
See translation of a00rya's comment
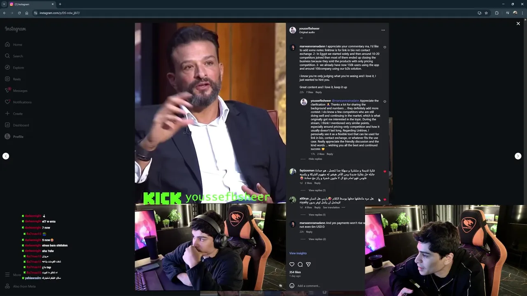click(331, 208)
